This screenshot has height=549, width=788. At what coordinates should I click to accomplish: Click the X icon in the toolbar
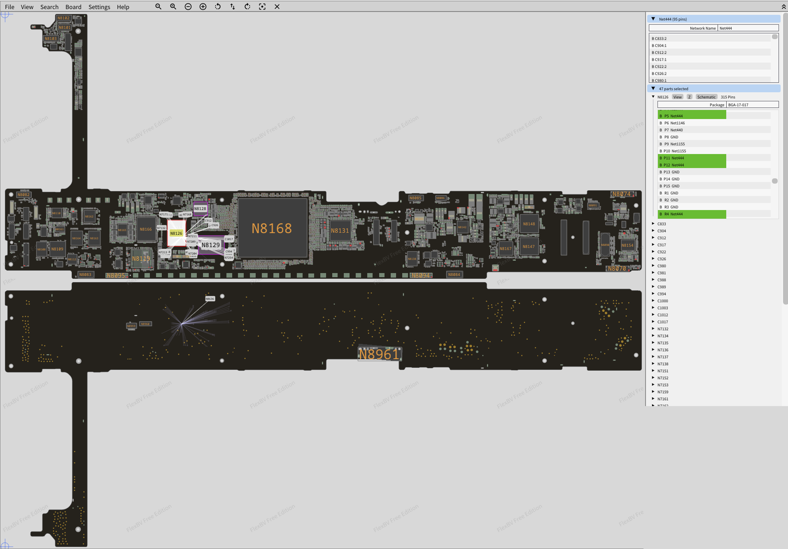click(x=277, y=7)
